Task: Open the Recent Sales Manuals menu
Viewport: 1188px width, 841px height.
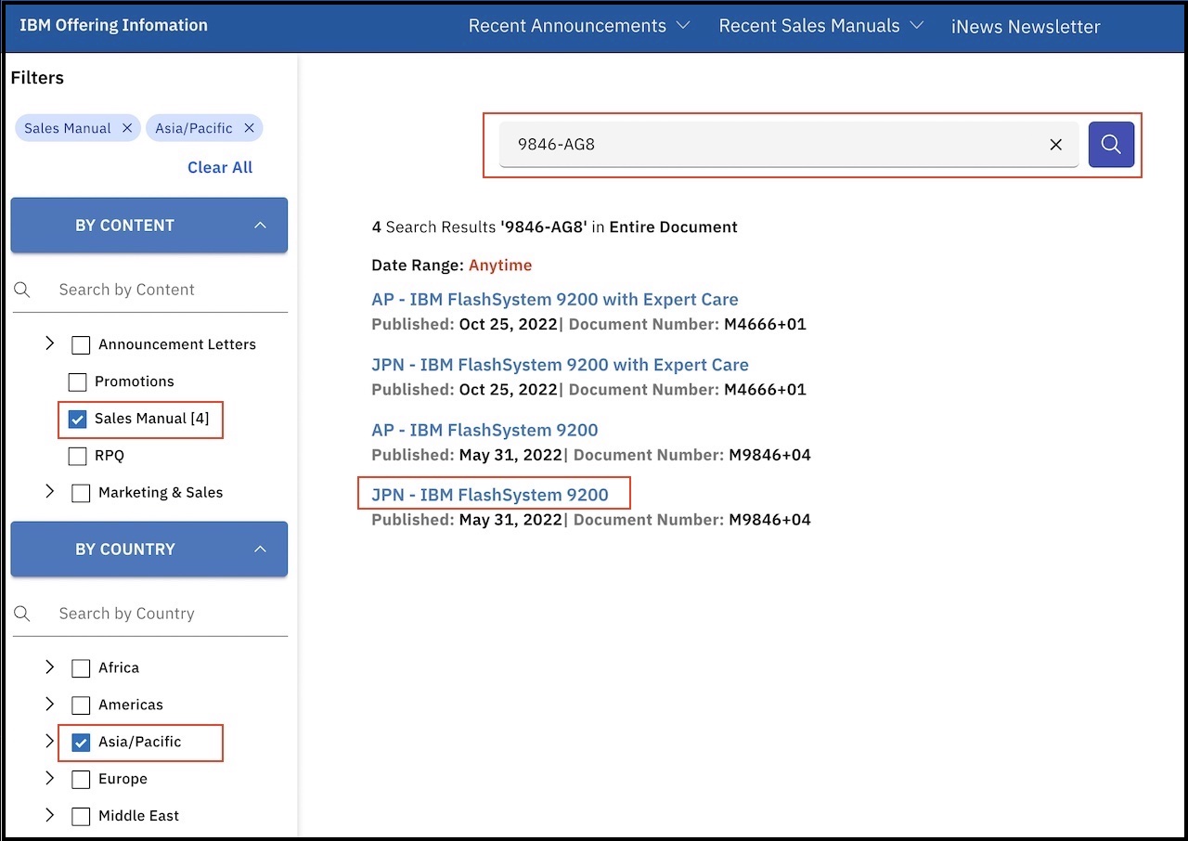Action: tap(821, 26)
